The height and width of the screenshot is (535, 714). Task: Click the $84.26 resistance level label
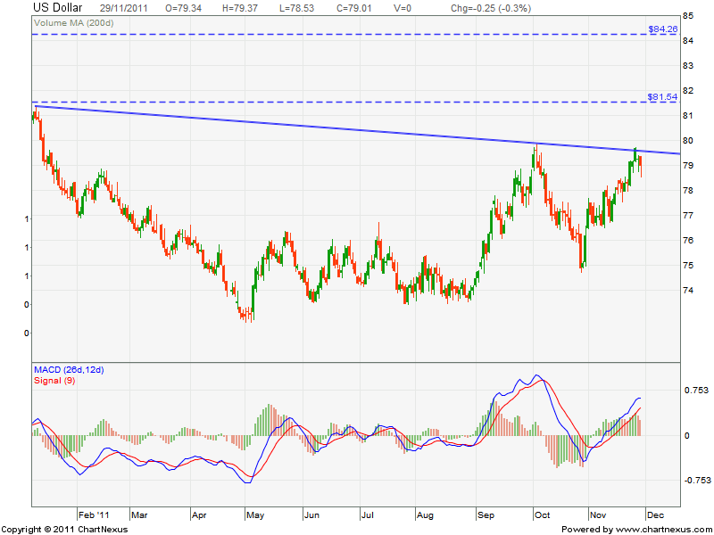(663, 29)
